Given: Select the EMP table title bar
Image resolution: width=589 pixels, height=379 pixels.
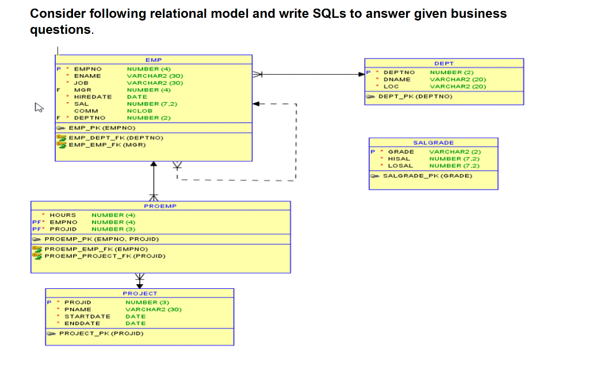Looking at the screenshot, I should [x=154, y=59].
